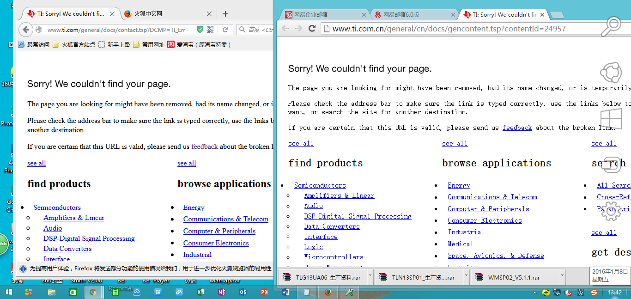
Task: Click the Chrome back arrow
Action: (x=285, y=29)
